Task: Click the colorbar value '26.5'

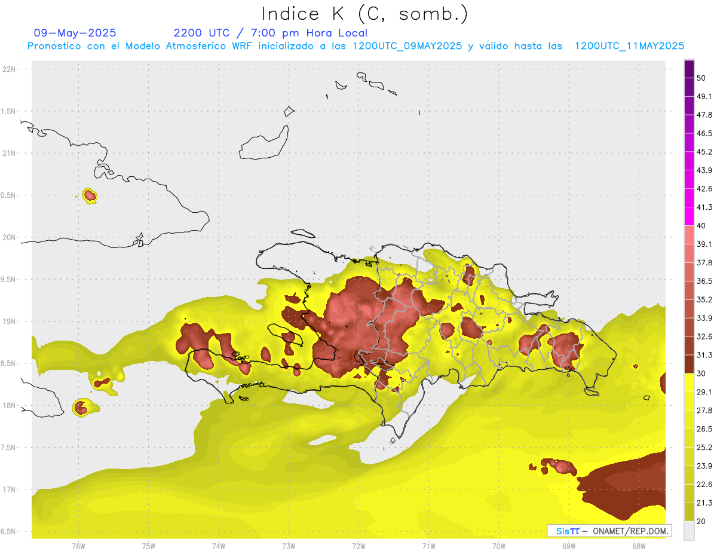Action: tap(704, 429)
